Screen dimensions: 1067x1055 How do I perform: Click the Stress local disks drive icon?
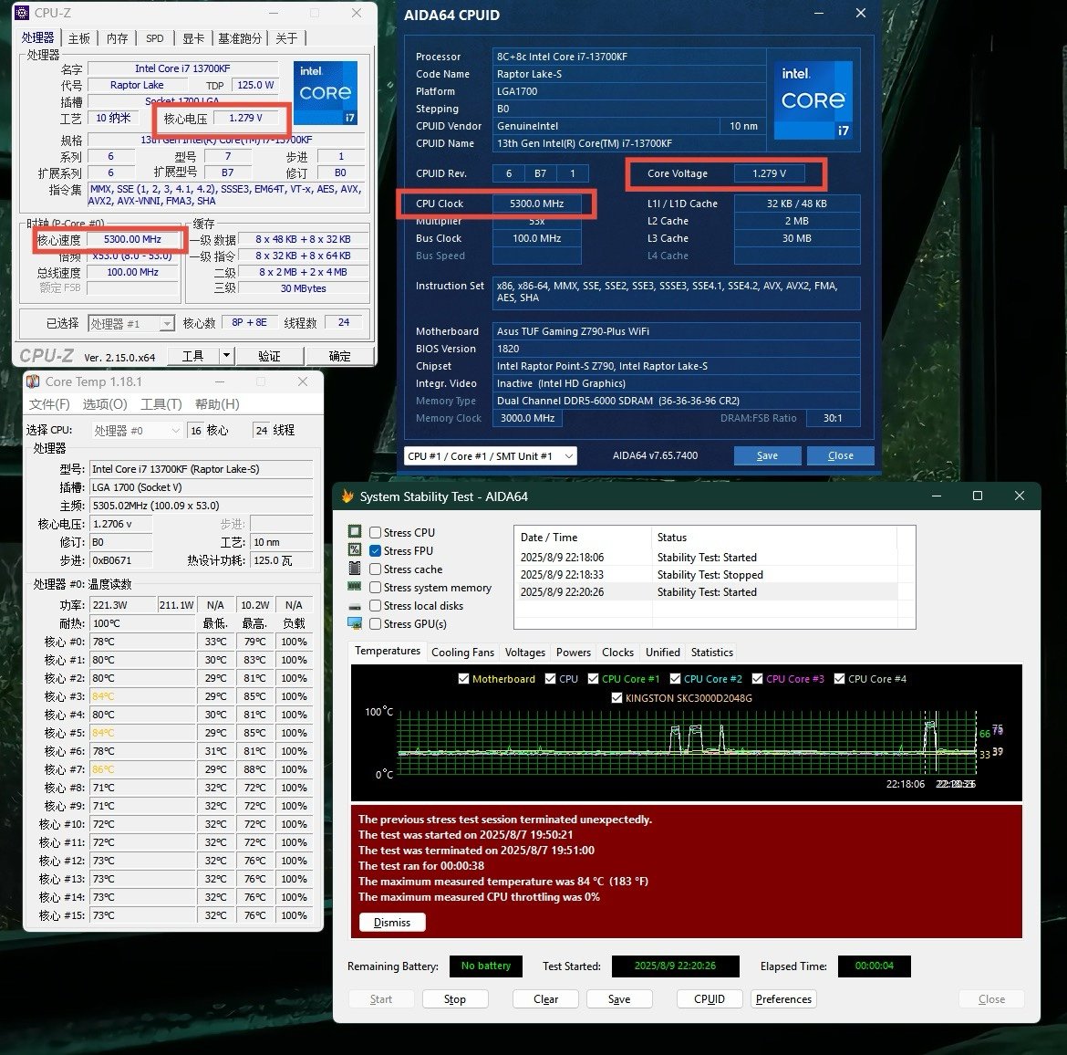355,605
